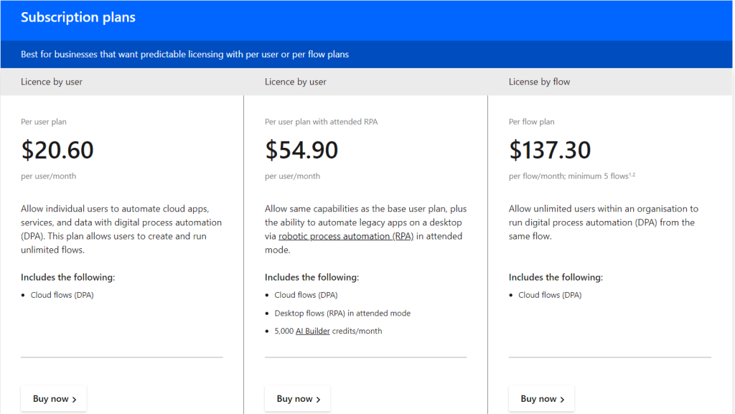Click Cloud flows (DPA) under the per flow plan
Viewport: 735px width, 414px height.
550,295
